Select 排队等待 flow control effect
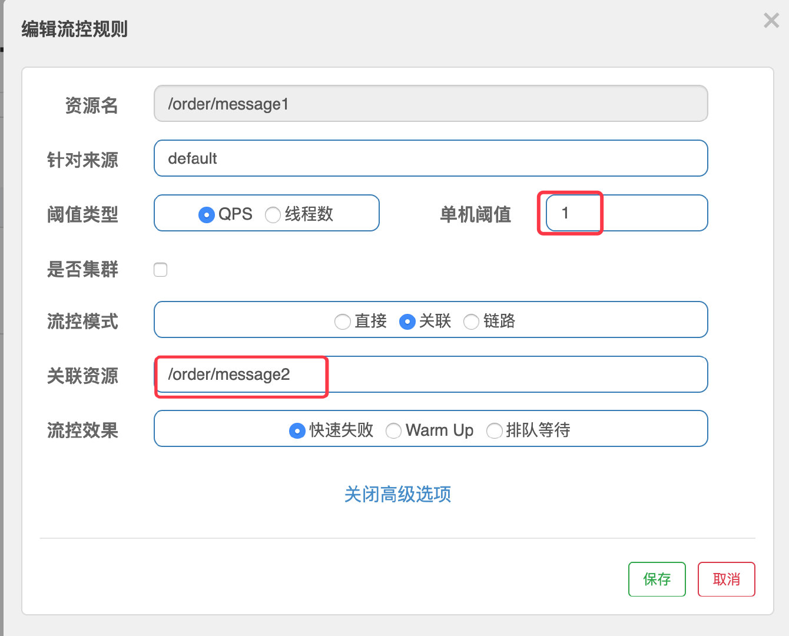This screenshot has height=636, width=789. 495,431
